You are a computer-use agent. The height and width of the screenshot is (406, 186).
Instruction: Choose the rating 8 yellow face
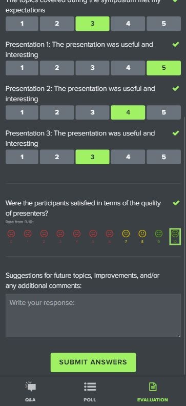pyautogui.click(x=142, y=237)
